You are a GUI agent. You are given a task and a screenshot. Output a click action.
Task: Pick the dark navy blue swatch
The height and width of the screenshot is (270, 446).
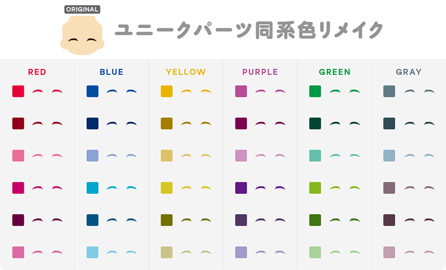(92, 124)
